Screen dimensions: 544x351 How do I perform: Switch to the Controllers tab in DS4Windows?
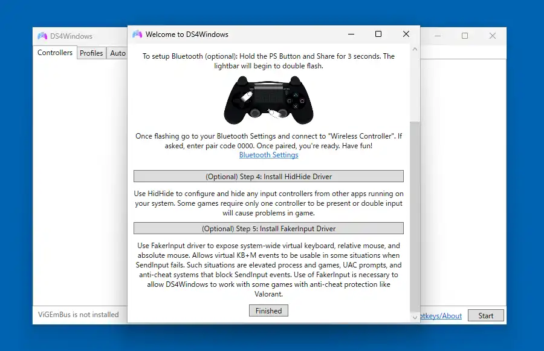tap(55, 53)
